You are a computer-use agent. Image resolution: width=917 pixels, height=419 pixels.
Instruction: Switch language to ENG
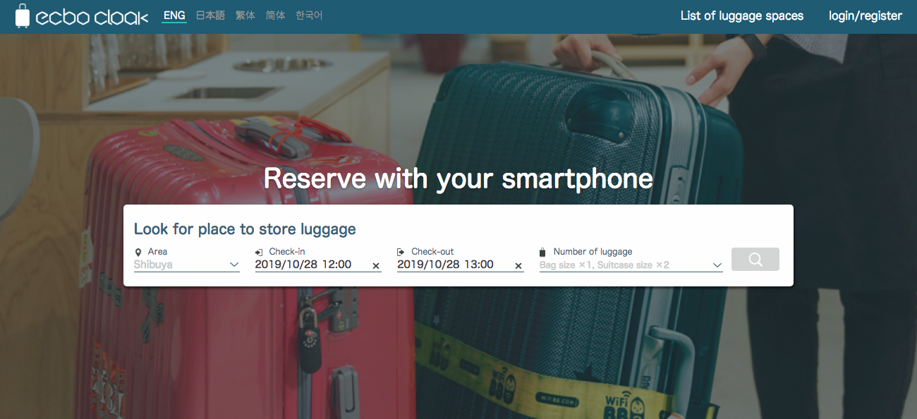pyautogui.click(x=174, y=15)
